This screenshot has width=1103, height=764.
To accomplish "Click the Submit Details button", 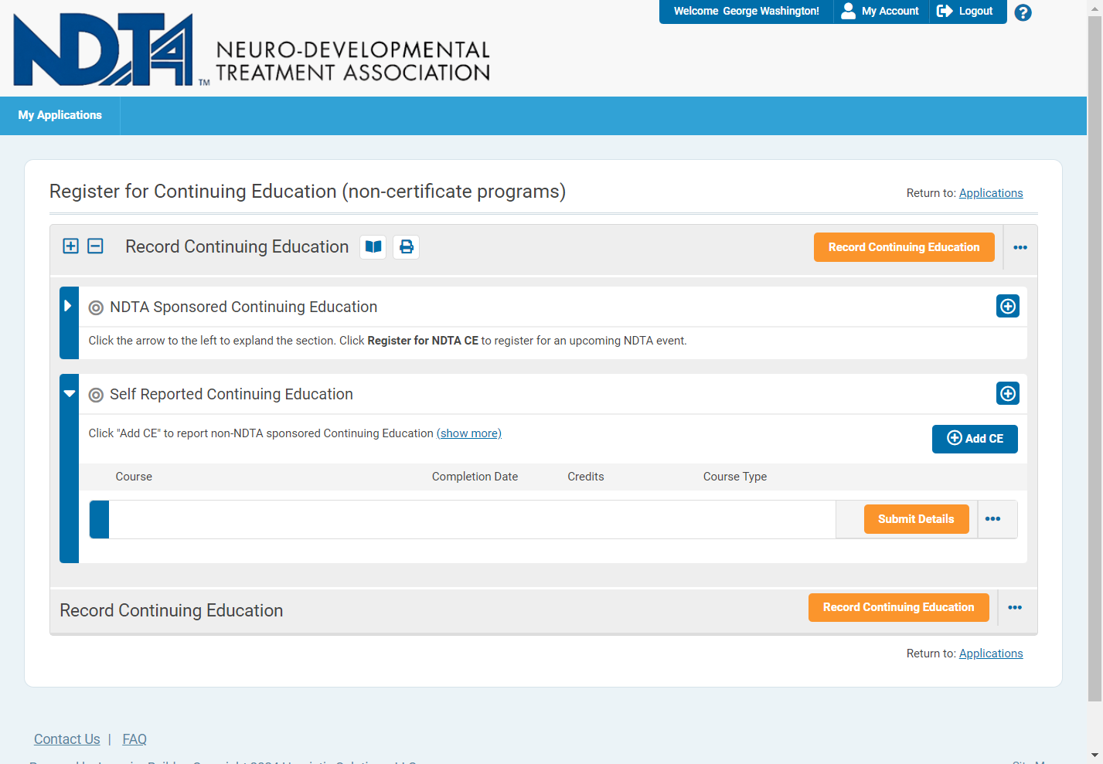I will tap(916, 519).
